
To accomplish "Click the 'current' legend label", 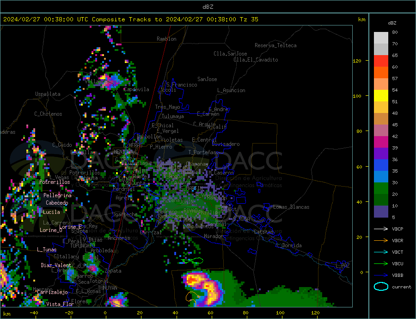I will coord(402,287).
